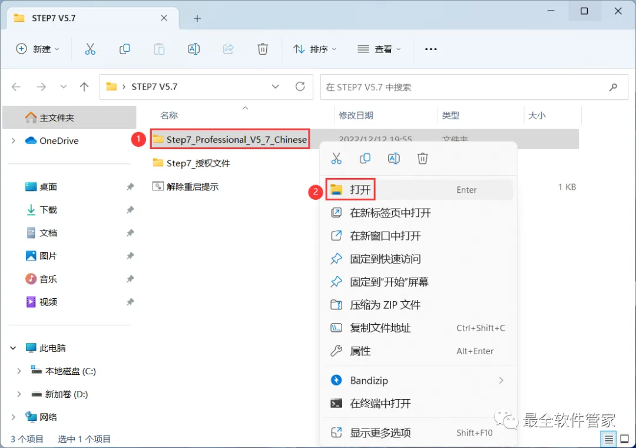This screenshot has width=636, height=448.
Task: Expand the OneDrive tree node
Action: coord(14,140)
